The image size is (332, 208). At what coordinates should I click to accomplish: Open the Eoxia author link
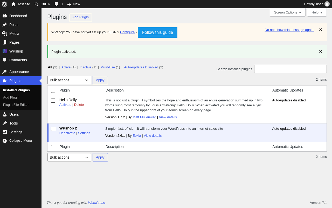(x=137, y=136)
